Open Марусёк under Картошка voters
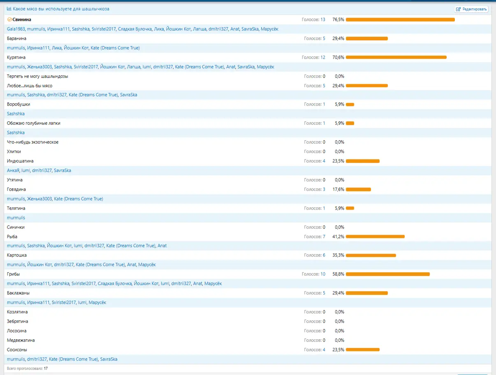 pyautogui.click(x=147, y=264)
